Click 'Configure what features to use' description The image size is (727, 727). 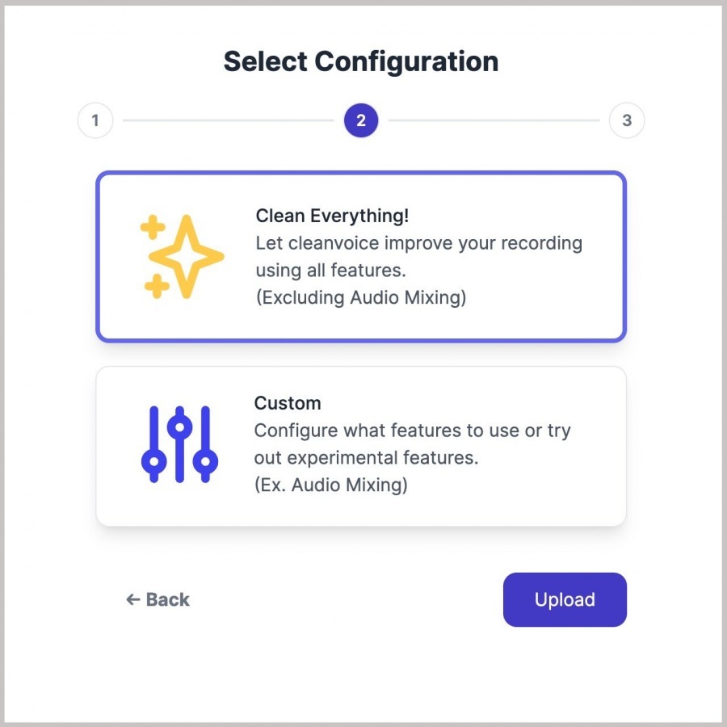pos(412,431)
